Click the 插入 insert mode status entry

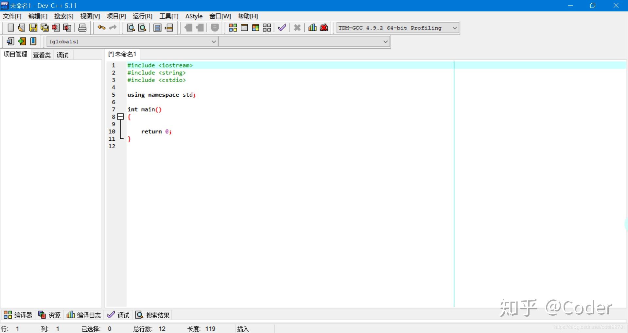(243, 329)
